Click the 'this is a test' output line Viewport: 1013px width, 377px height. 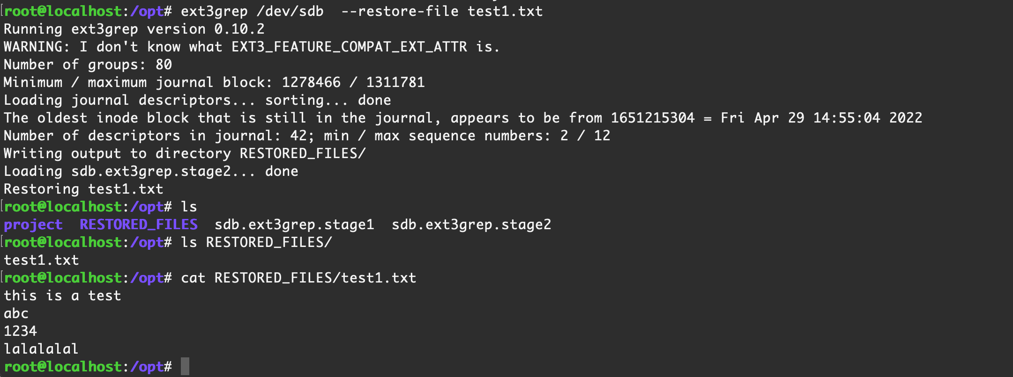tap(62, 296)
